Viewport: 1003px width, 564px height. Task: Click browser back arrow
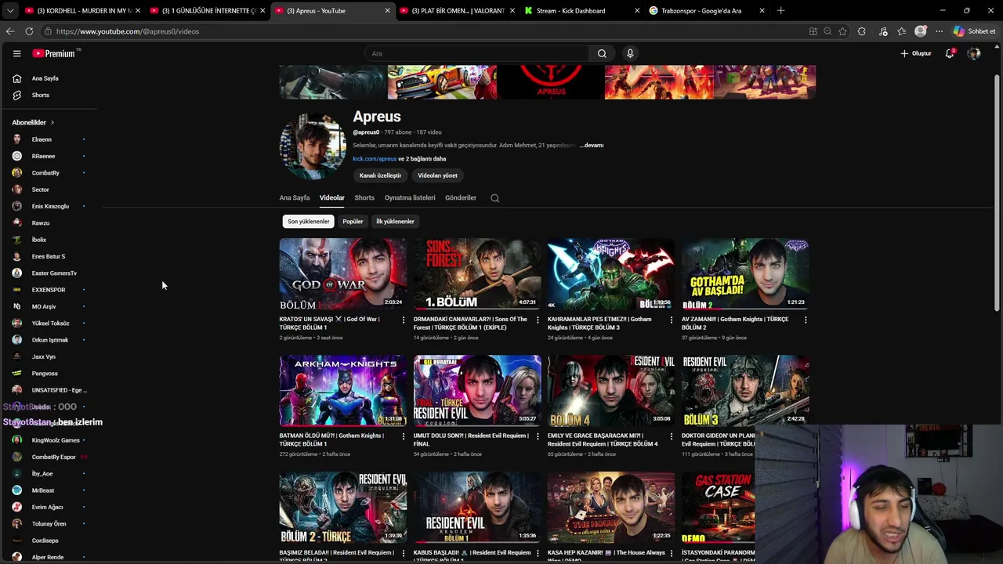(10, 31)
